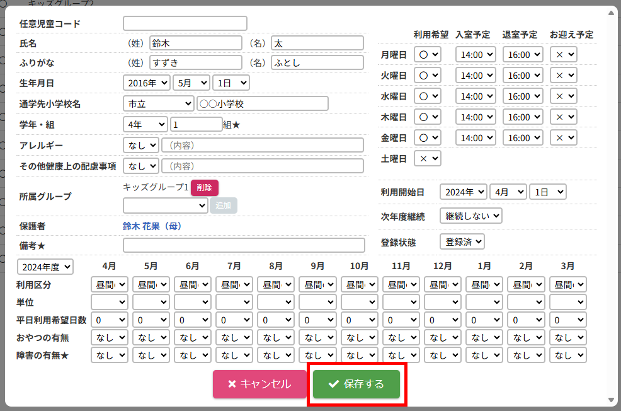Image resolution: width=621 pixels, height=411 pixels.
Task: Click the 備考 remarks text field
Action: [x=244, y=245]
